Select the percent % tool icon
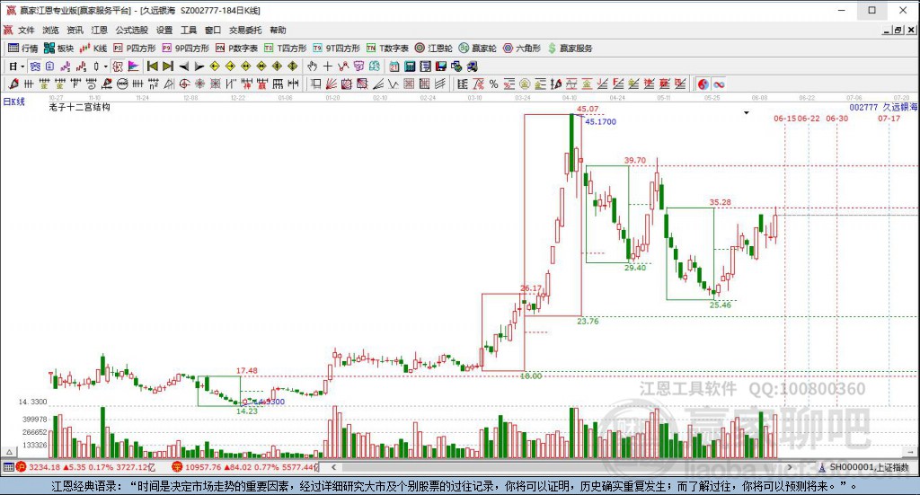This screenshot has height=495, width=920. click(x=493, y=84)
